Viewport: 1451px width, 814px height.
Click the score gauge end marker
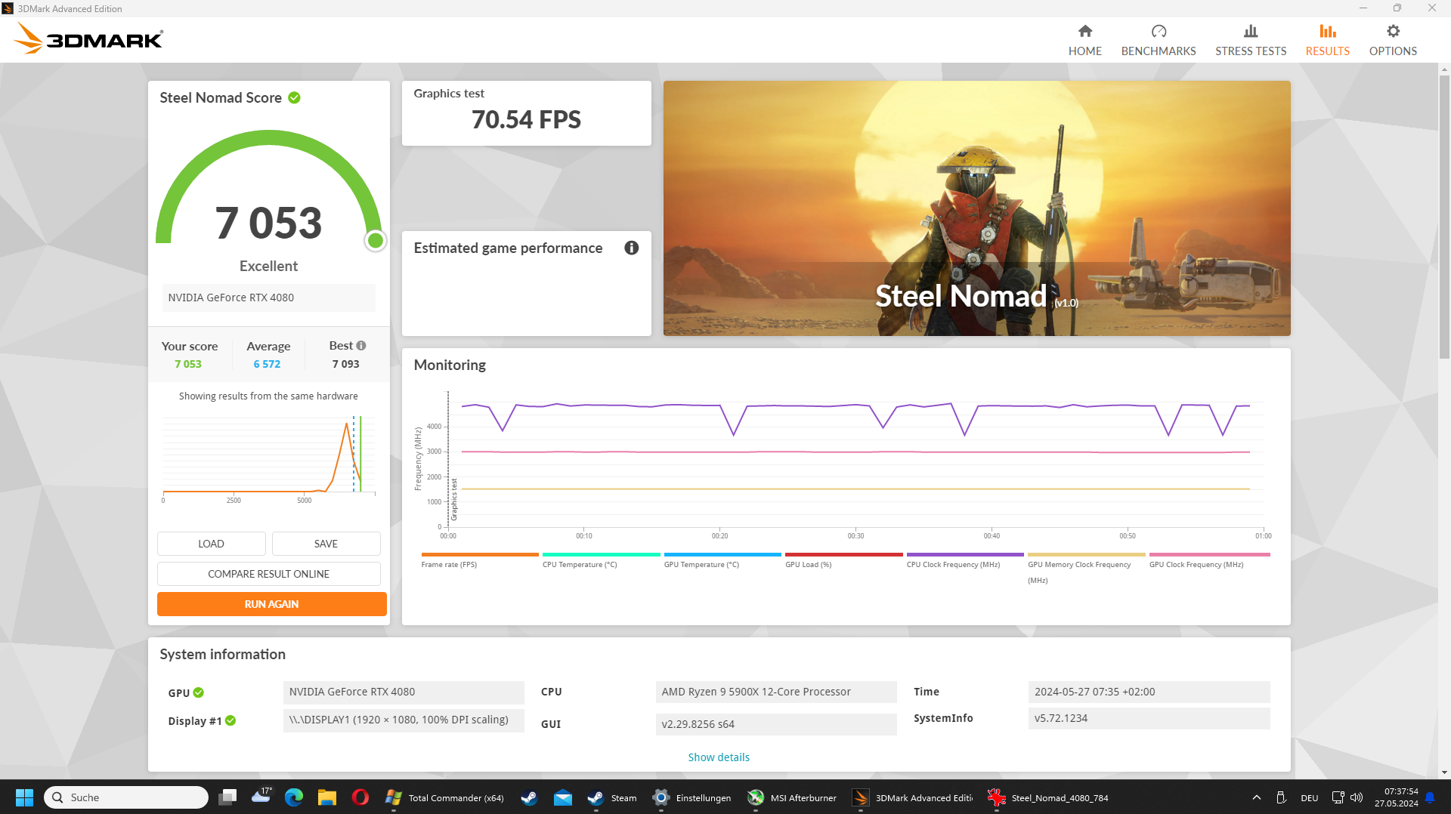click(375, 241)
